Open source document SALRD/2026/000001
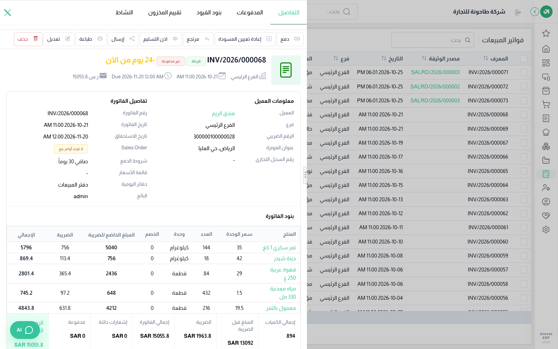Screen dimensions: 558x349 click(436, 72)
